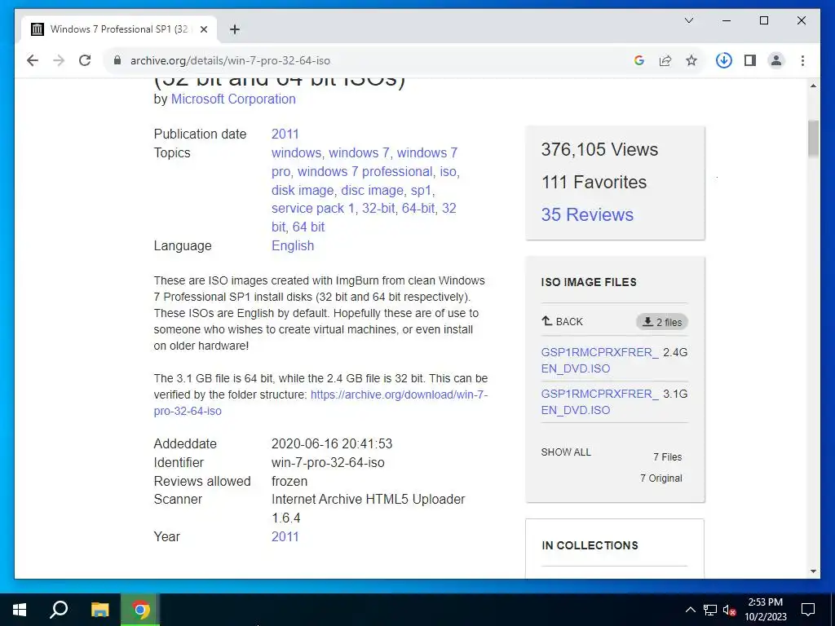Open the Year 2011 link
835x626 pixels.
pos(285,536)
